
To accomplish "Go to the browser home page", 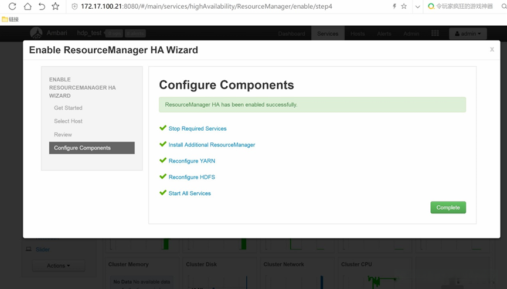I will tap(27, 6).
